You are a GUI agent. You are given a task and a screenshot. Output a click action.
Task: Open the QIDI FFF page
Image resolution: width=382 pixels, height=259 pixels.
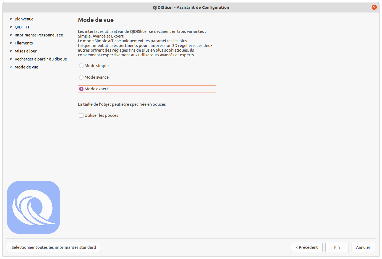tap(22, 27)
